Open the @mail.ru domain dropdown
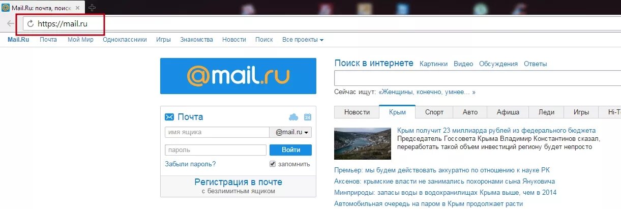The width and height of the screenshot is (621, 209). [x=290, y=132]
